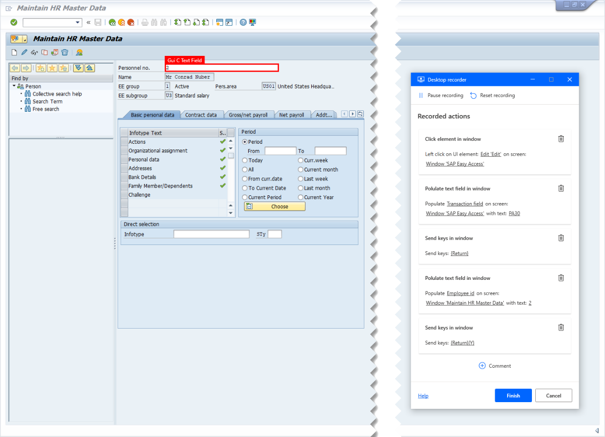Click the period To date field
605x437 pixels.
pyautogui.click(x=330, y=151)
